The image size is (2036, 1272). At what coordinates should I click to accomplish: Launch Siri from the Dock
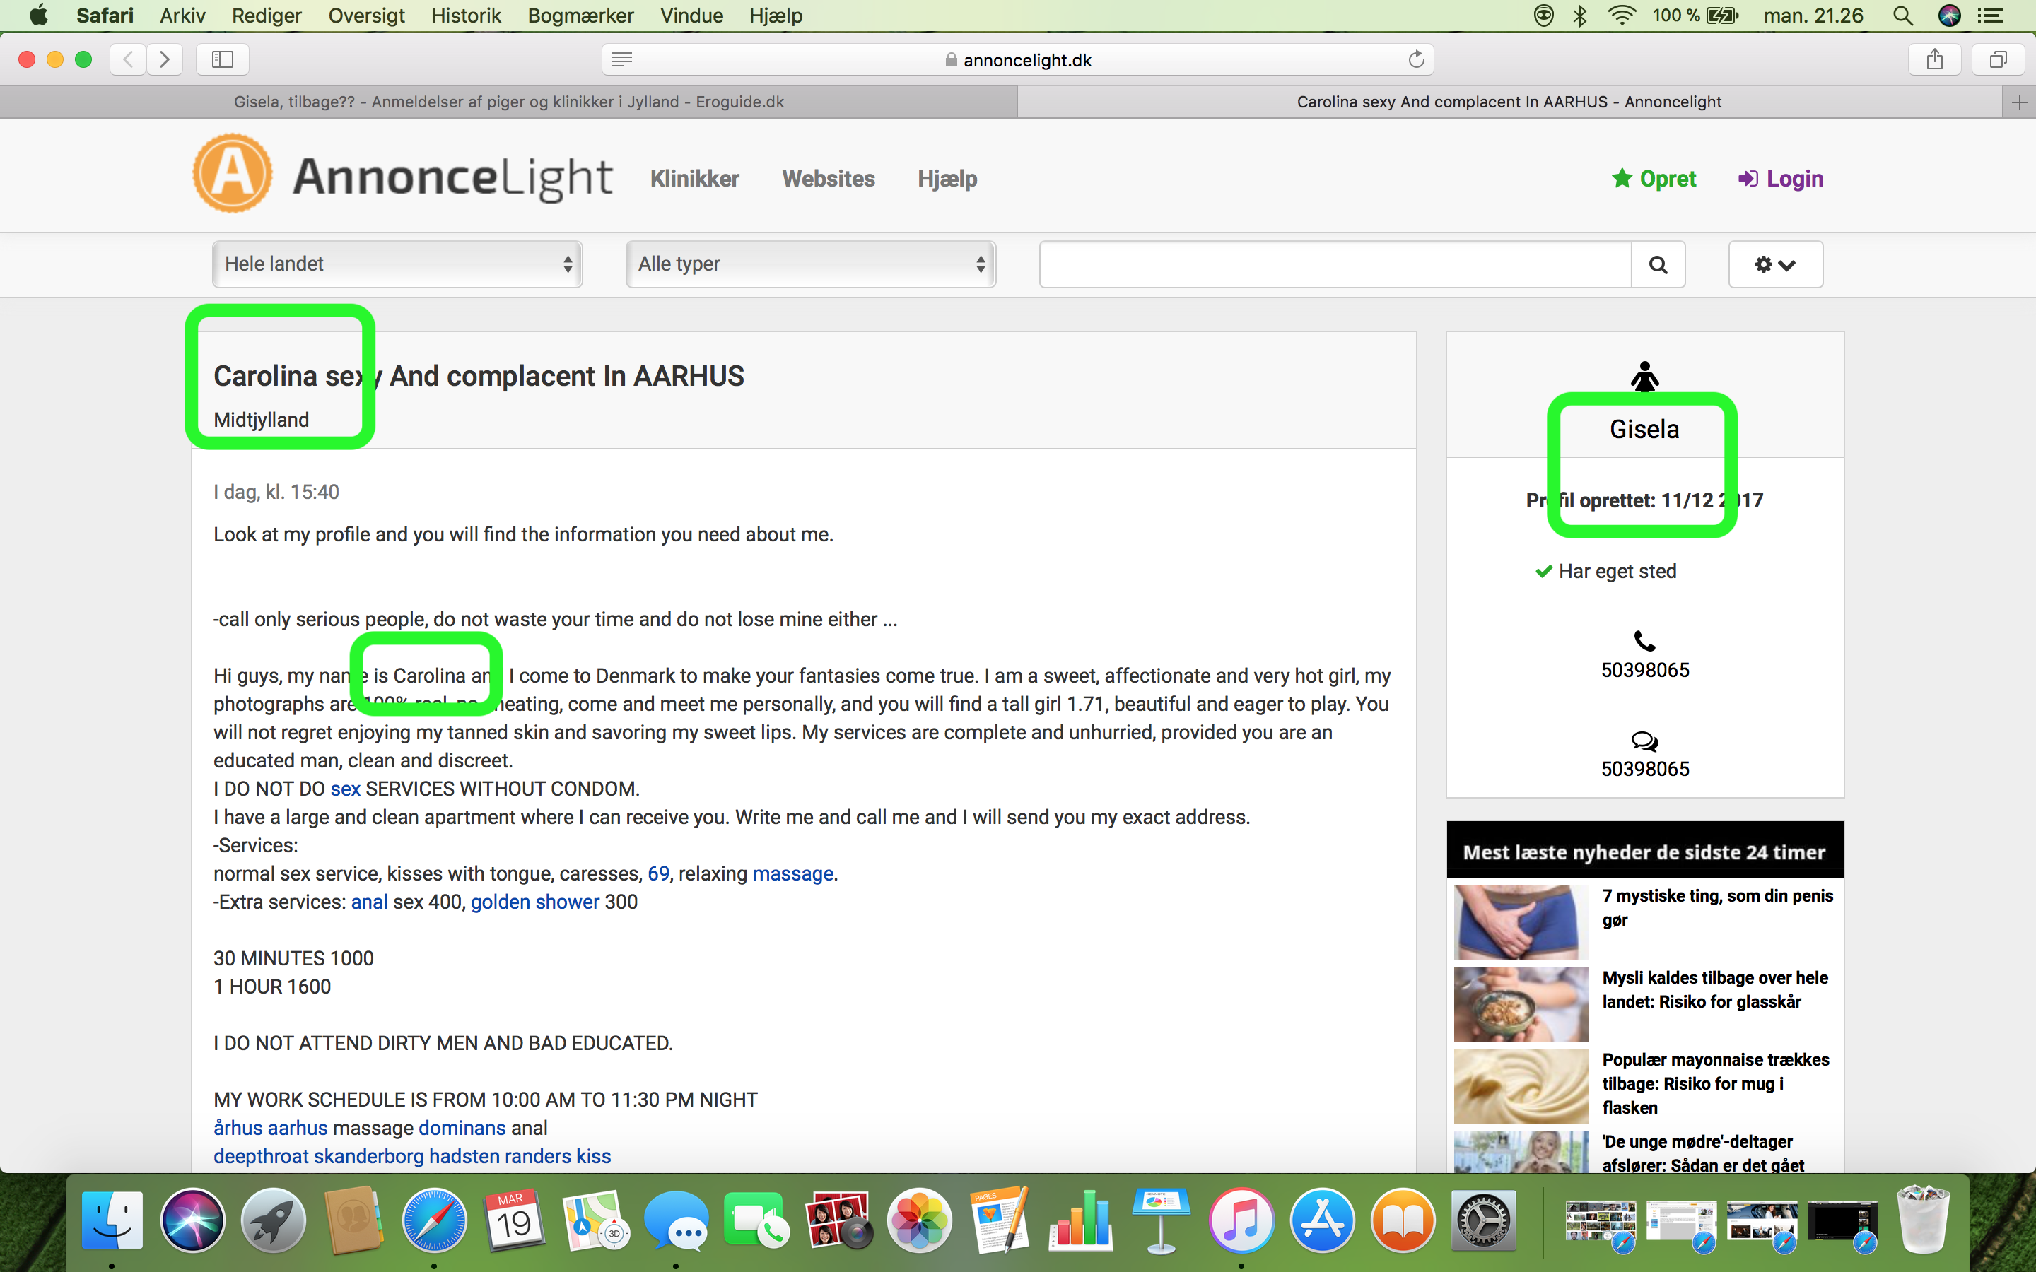pyautogui.click(x=193, y=1220)
